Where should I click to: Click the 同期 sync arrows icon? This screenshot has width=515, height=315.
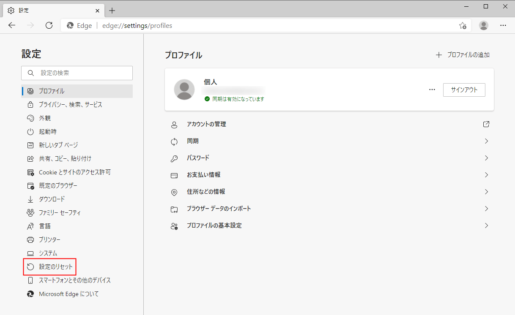(174, 141)
